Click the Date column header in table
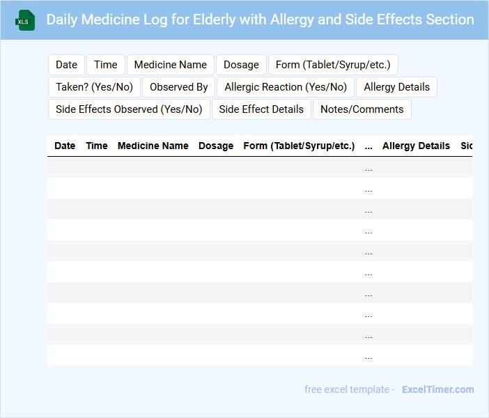489x418 pixels. [x=65, y=146]
